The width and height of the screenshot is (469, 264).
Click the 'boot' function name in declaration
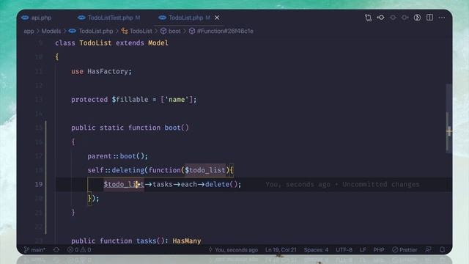pos(173,128)
